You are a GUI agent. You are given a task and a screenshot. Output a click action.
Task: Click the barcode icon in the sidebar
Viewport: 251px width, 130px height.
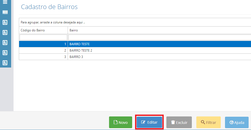pos(5,12)
